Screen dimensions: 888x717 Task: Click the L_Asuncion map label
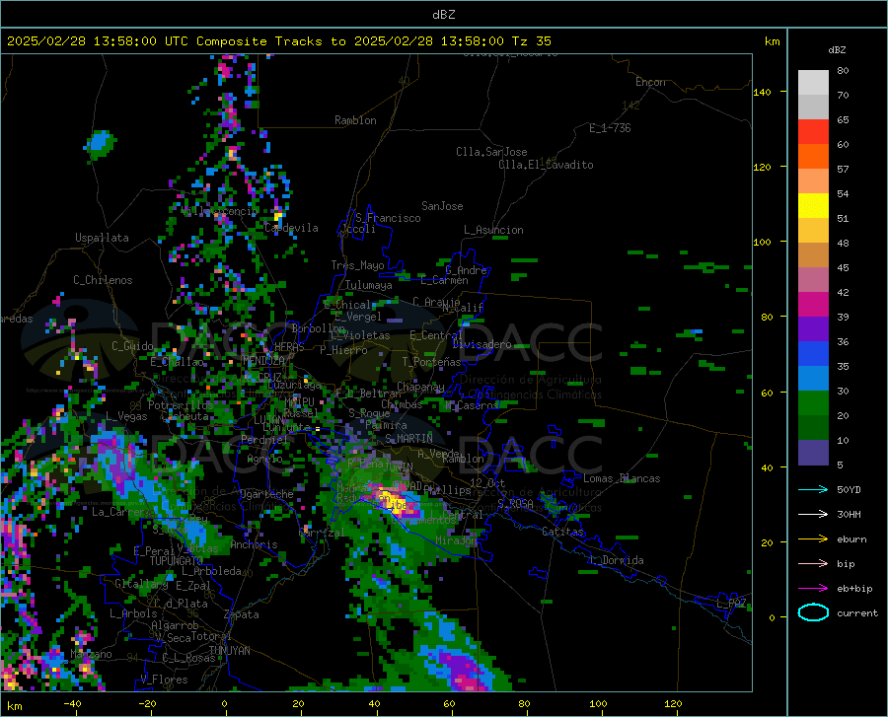pos(493,230)
